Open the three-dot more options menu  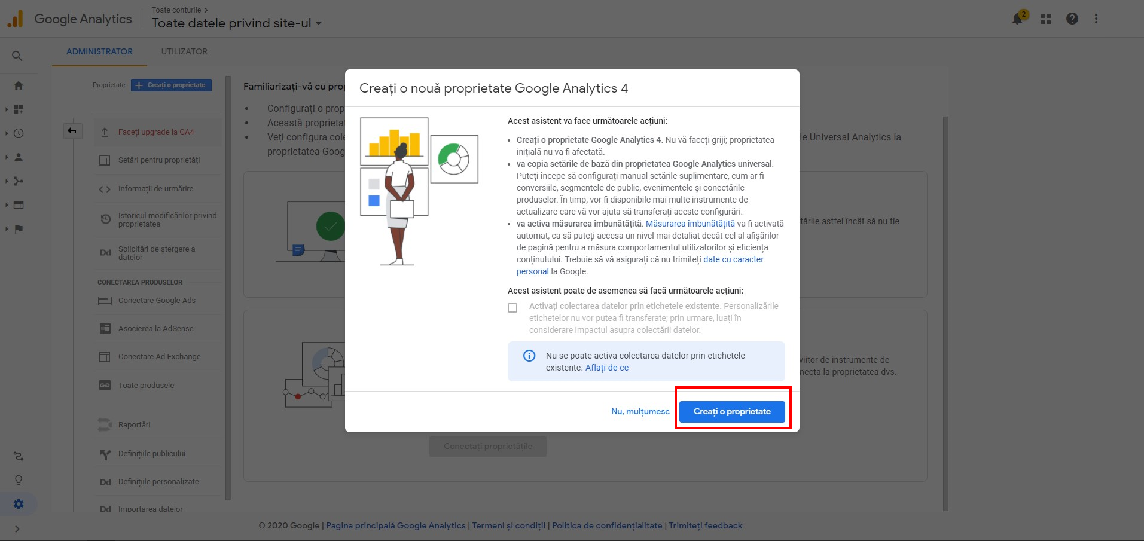pos(1096,19)
